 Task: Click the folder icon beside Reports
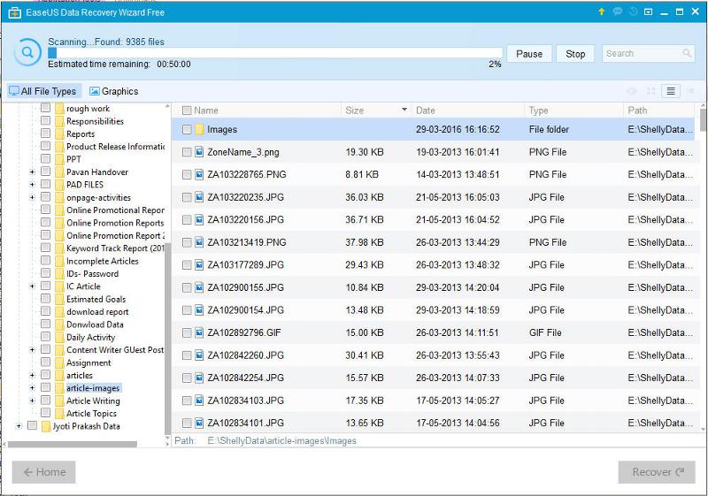(x=59, y=134)
